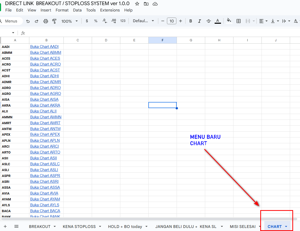The image size is (300, 231).
Task: Click the Buka Chart ASII link
Action: click(43, 158)
